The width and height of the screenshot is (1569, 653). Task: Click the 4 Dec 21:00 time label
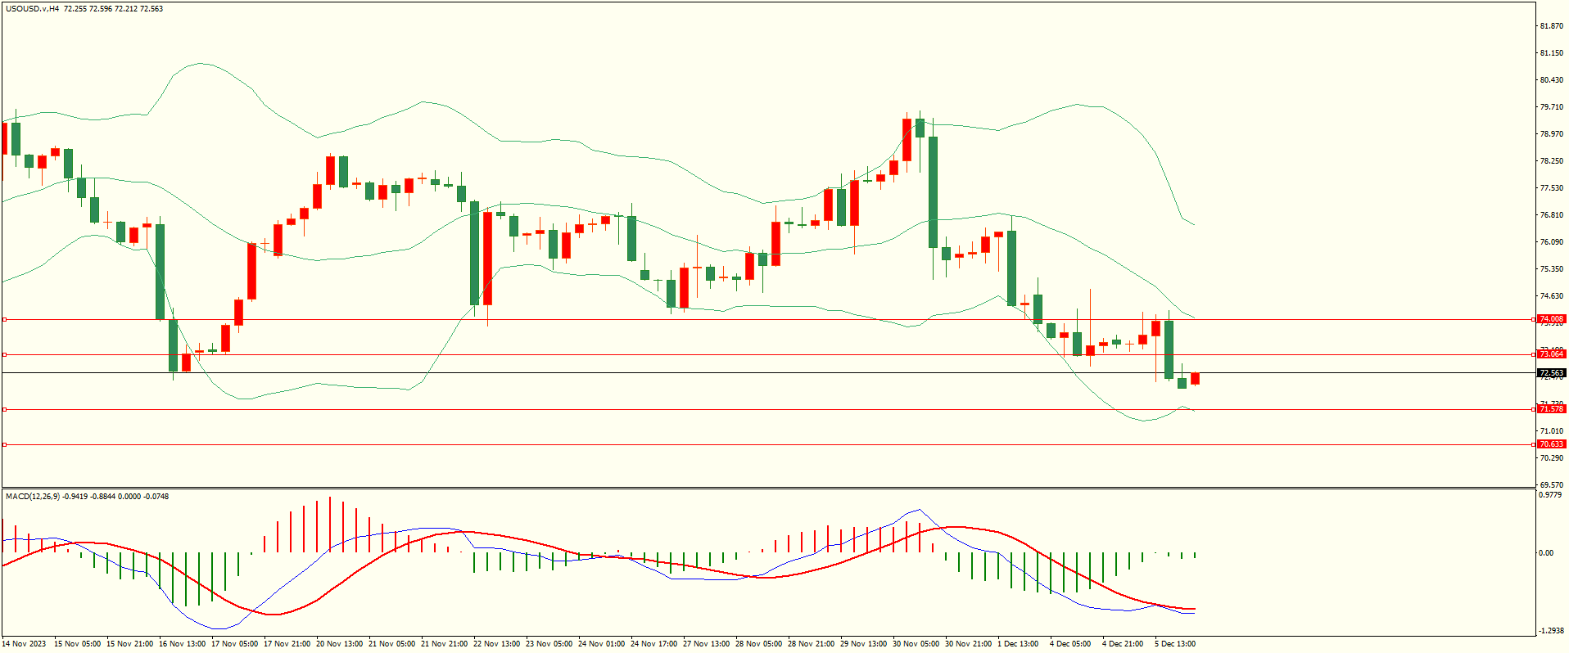[1123, 644]
